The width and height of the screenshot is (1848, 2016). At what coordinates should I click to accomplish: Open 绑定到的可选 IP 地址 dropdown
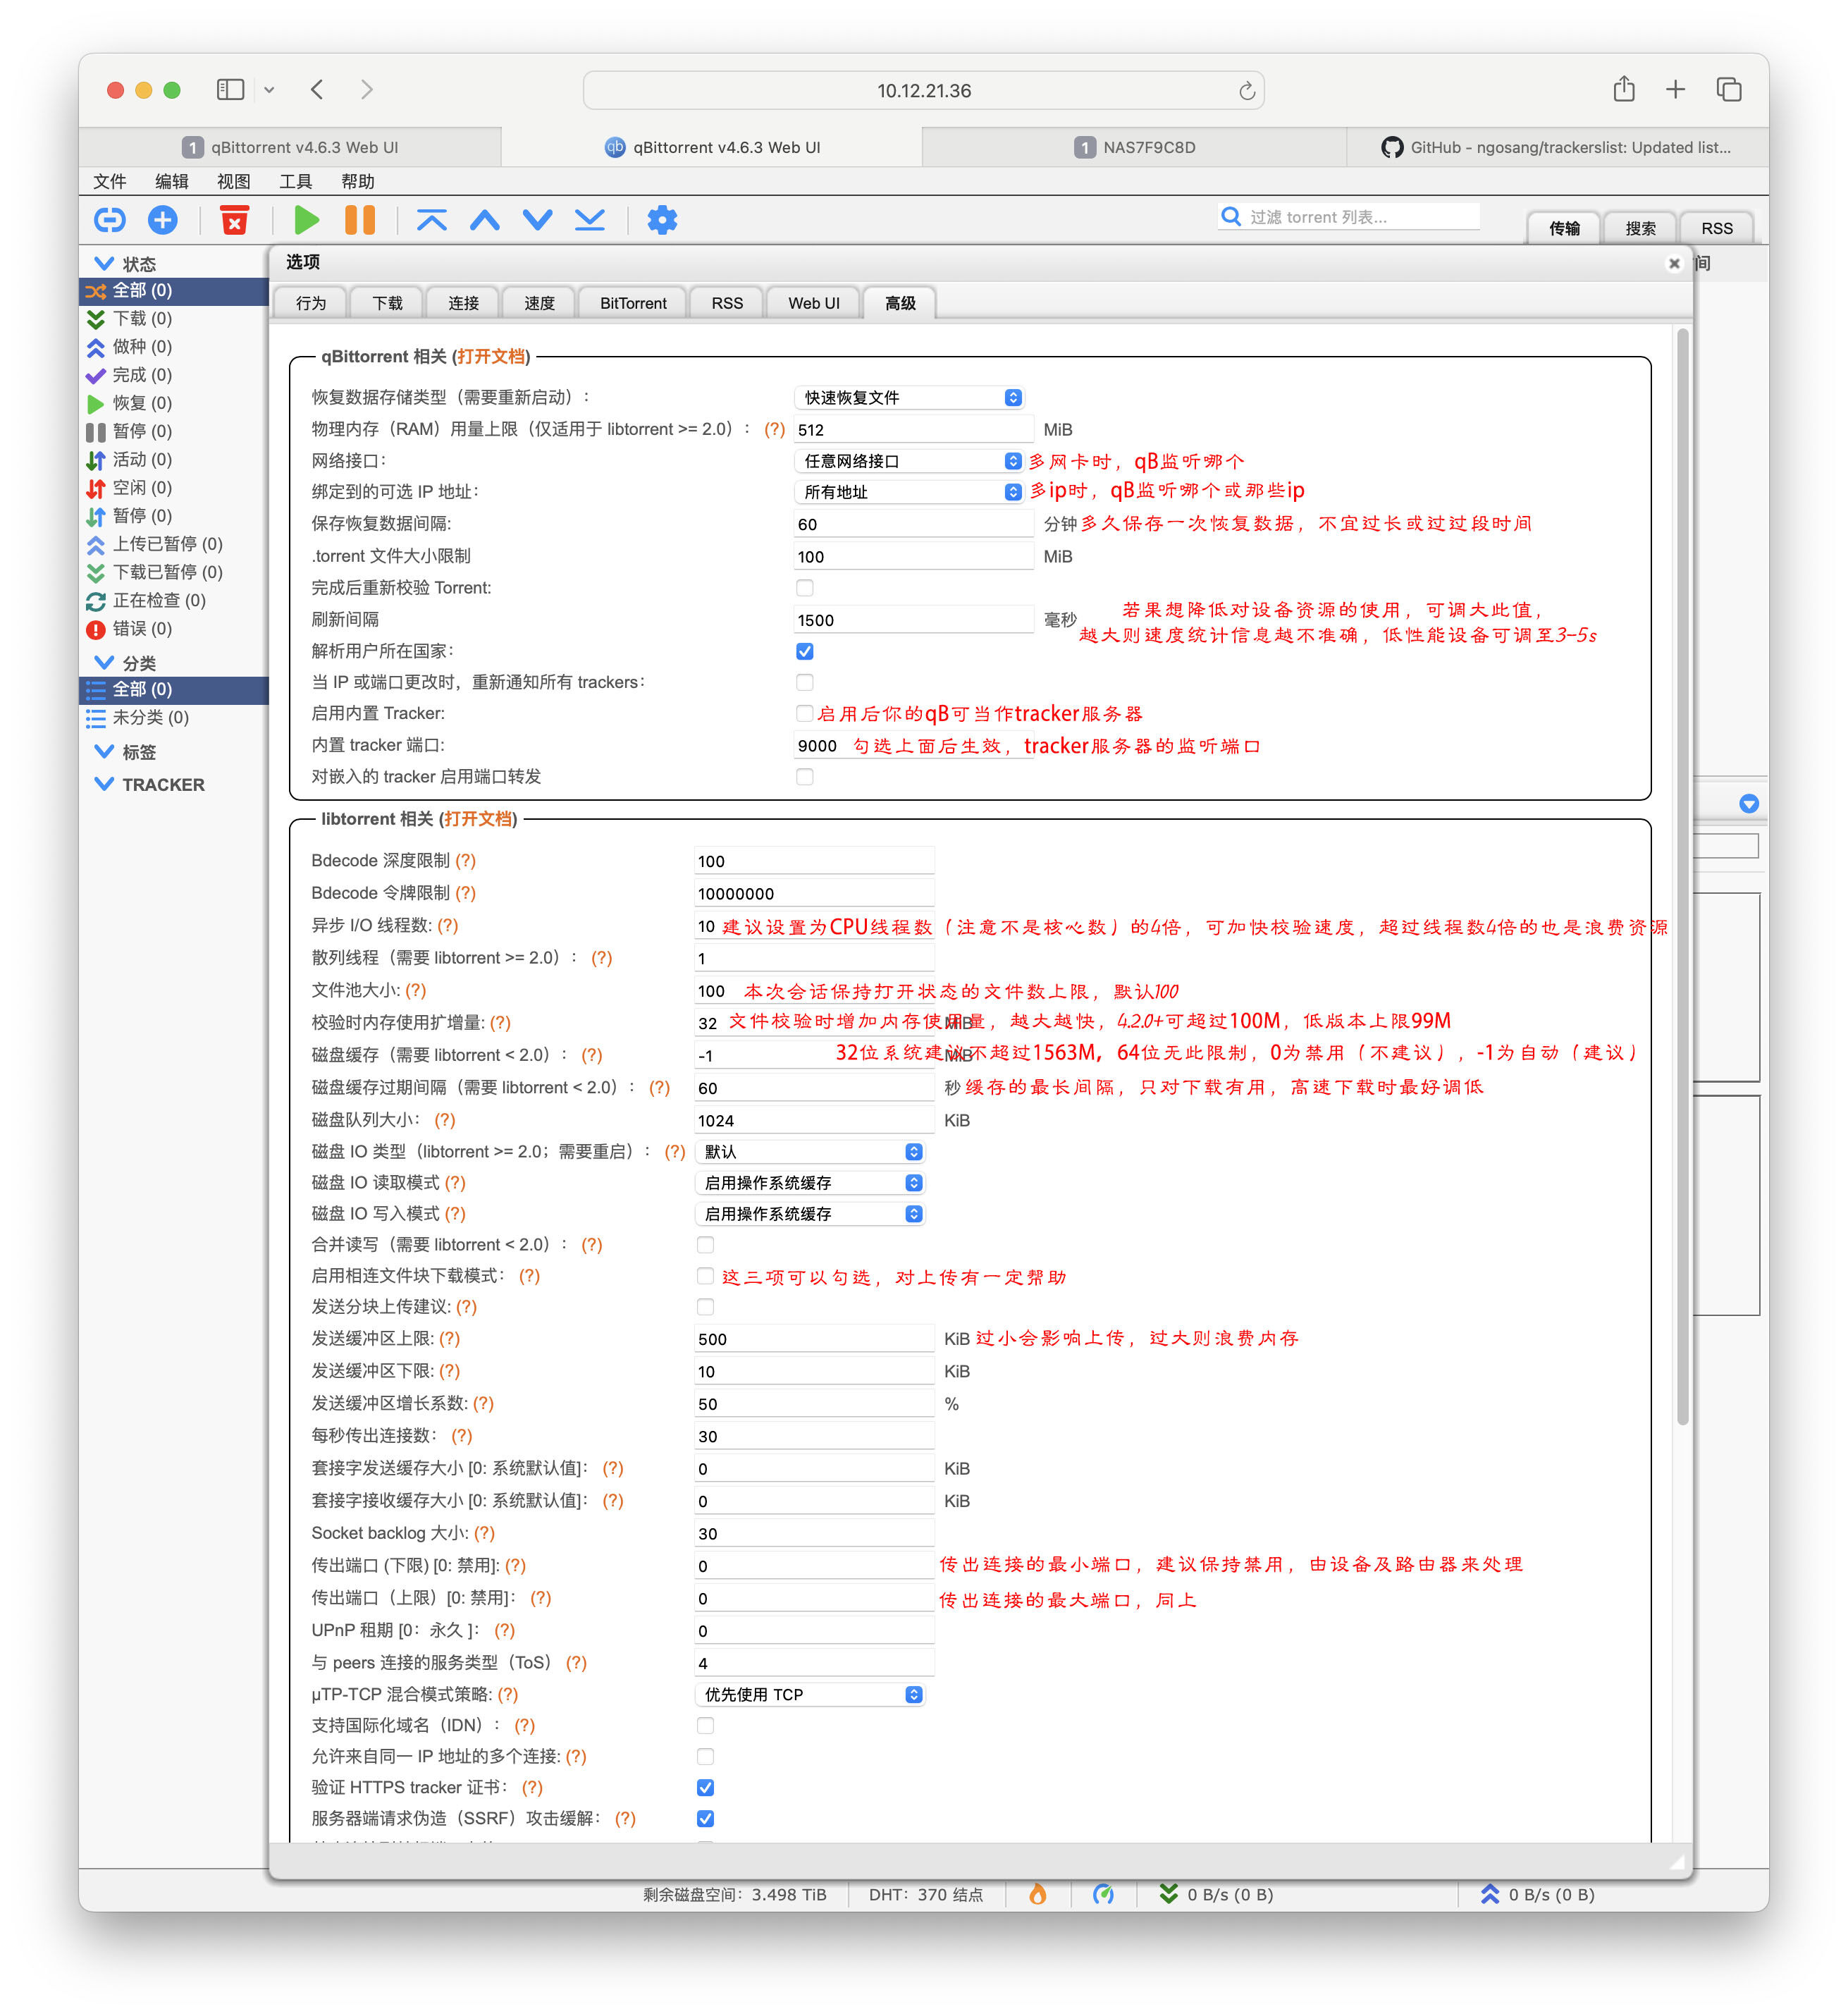point(910,492)
